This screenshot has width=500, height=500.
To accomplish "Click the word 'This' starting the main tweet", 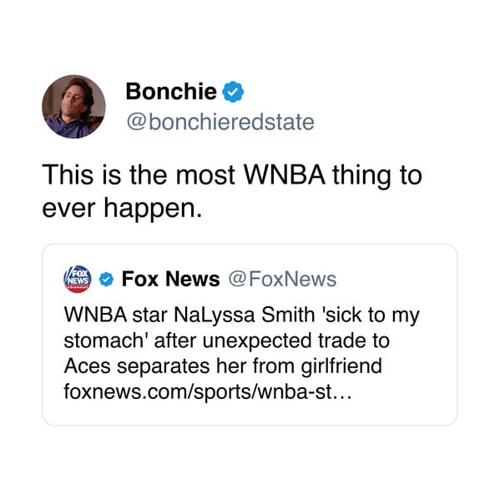I will 68,174.
